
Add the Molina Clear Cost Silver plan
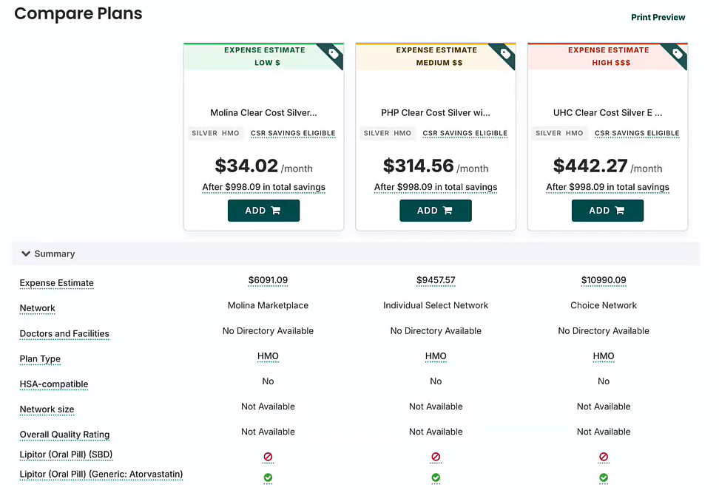pos(263,211)
